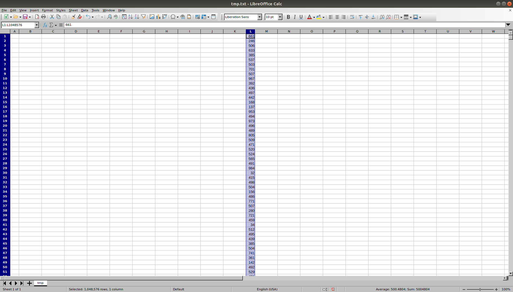513x292 pixels.
Task: Create a new spreadsheet document
Action: pos(6,17)
